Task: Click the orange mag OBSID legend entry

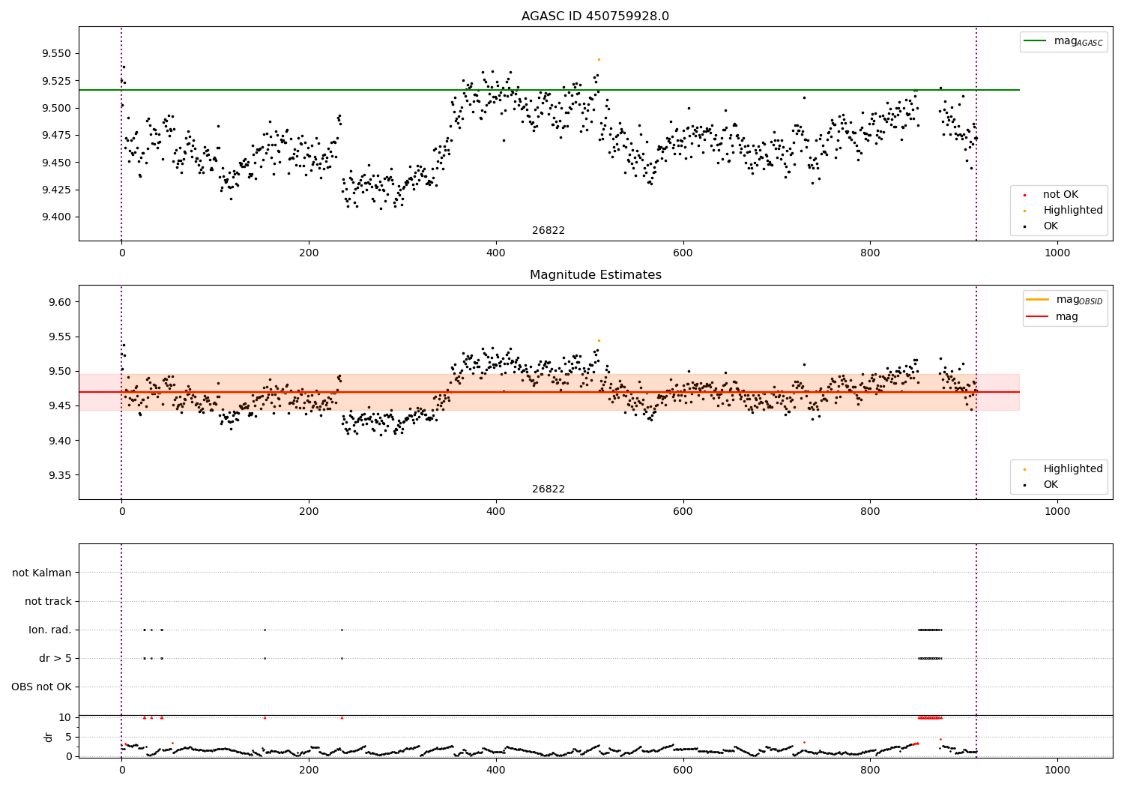Action: click(1064, 300)
